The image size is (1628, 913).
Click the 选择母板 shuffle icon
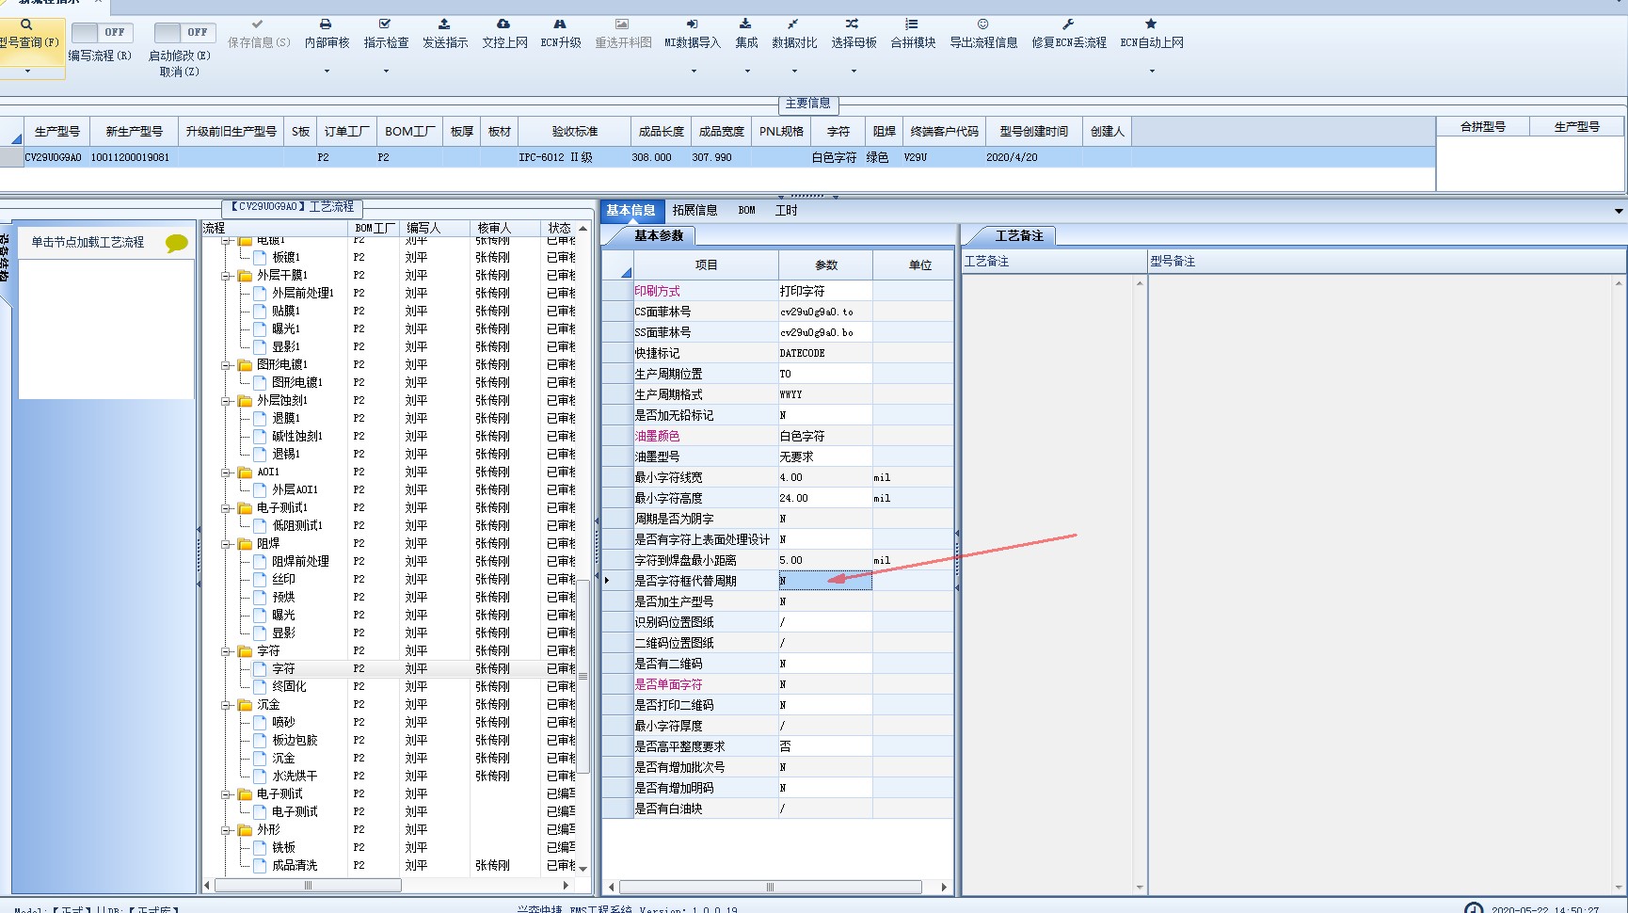853,24
